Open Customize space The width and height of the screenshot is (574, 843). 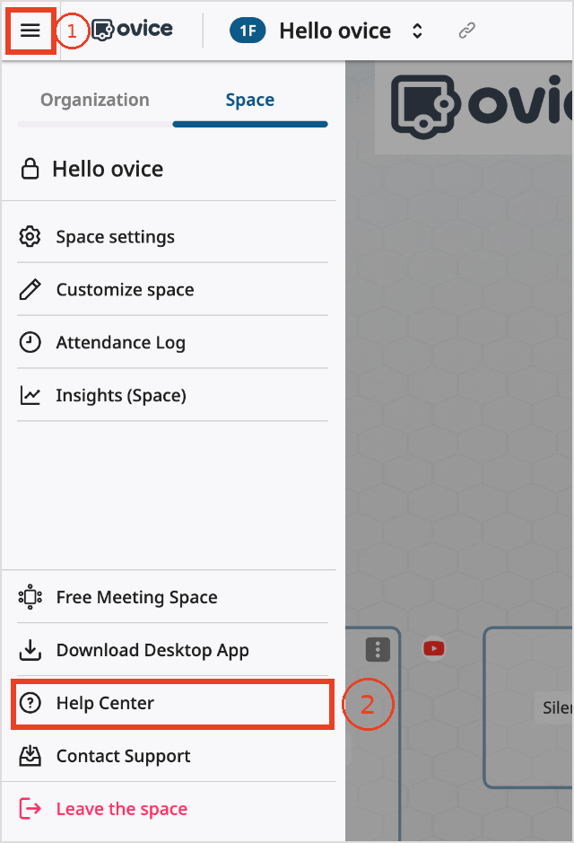tap(172, 290)
